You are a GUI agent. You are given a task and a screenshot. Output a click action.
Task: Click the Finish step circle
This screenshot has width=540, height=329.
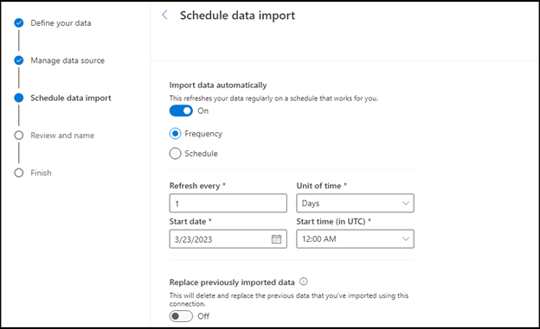(19, 173)
